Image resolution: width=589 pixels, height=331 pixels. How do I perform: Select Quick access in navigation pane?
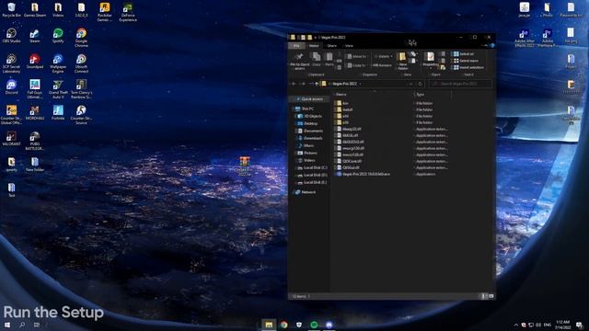coord(309,99)
